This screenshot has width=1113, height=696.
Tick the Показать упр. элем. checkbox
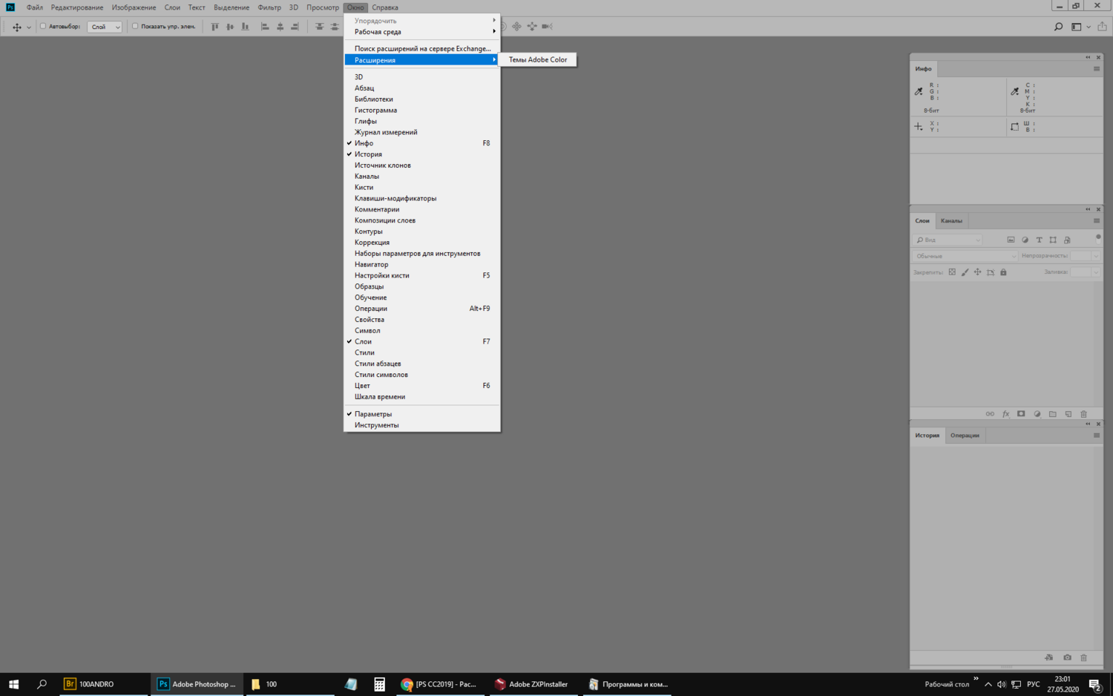(135, 26)
